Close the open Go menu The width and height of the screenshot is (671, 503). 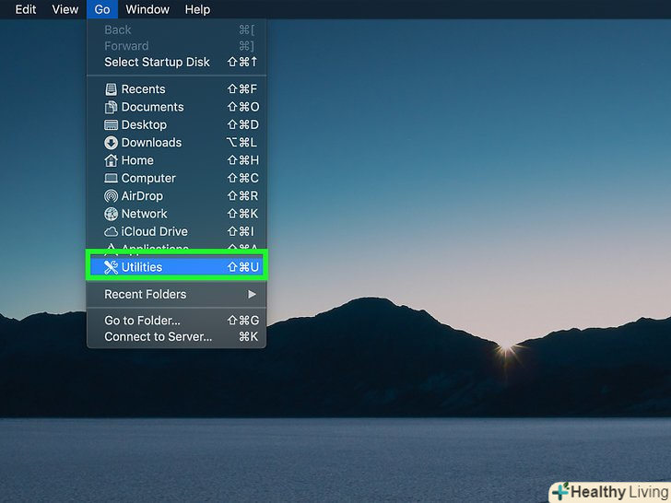102,9
